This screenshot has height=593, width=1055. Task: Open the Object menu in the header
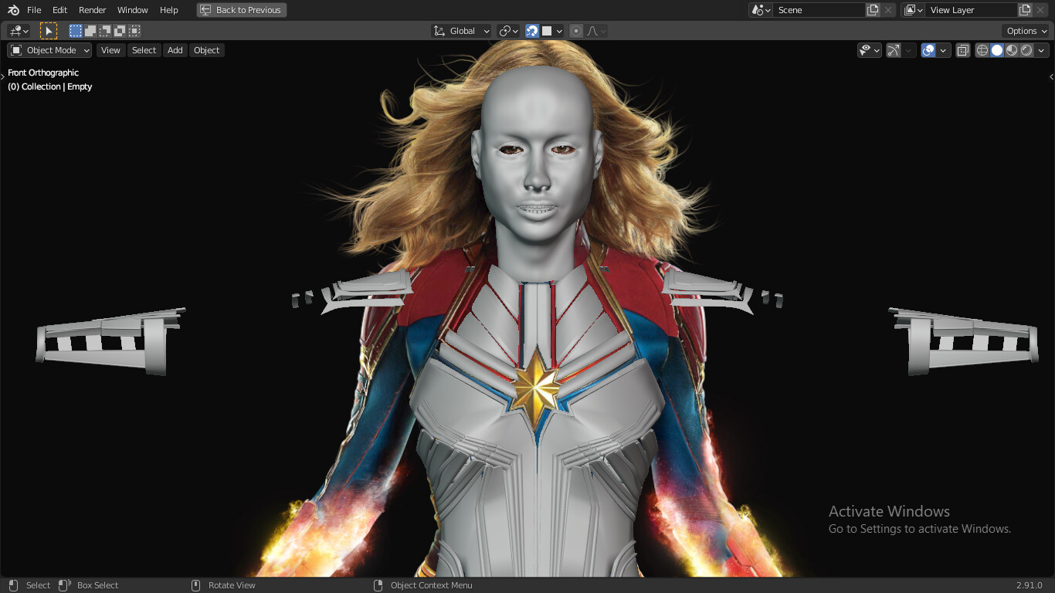tap(206, 50)
